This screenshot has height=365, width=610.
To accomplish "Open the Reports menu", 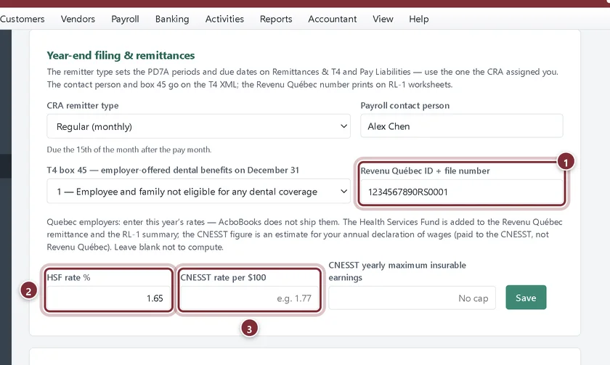I will click(276, 19).
